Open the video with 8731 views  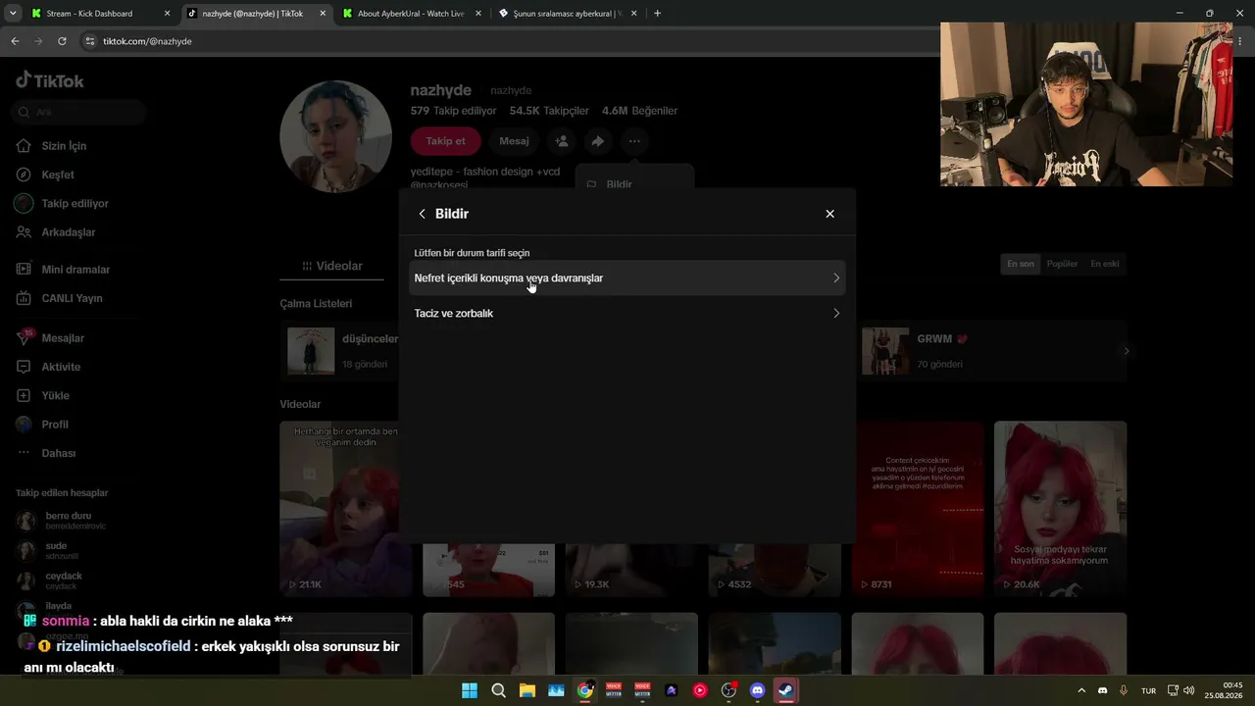coord(917,509)
